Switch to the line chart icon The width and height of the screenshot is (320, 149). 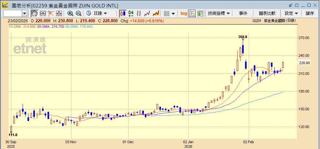147,14
